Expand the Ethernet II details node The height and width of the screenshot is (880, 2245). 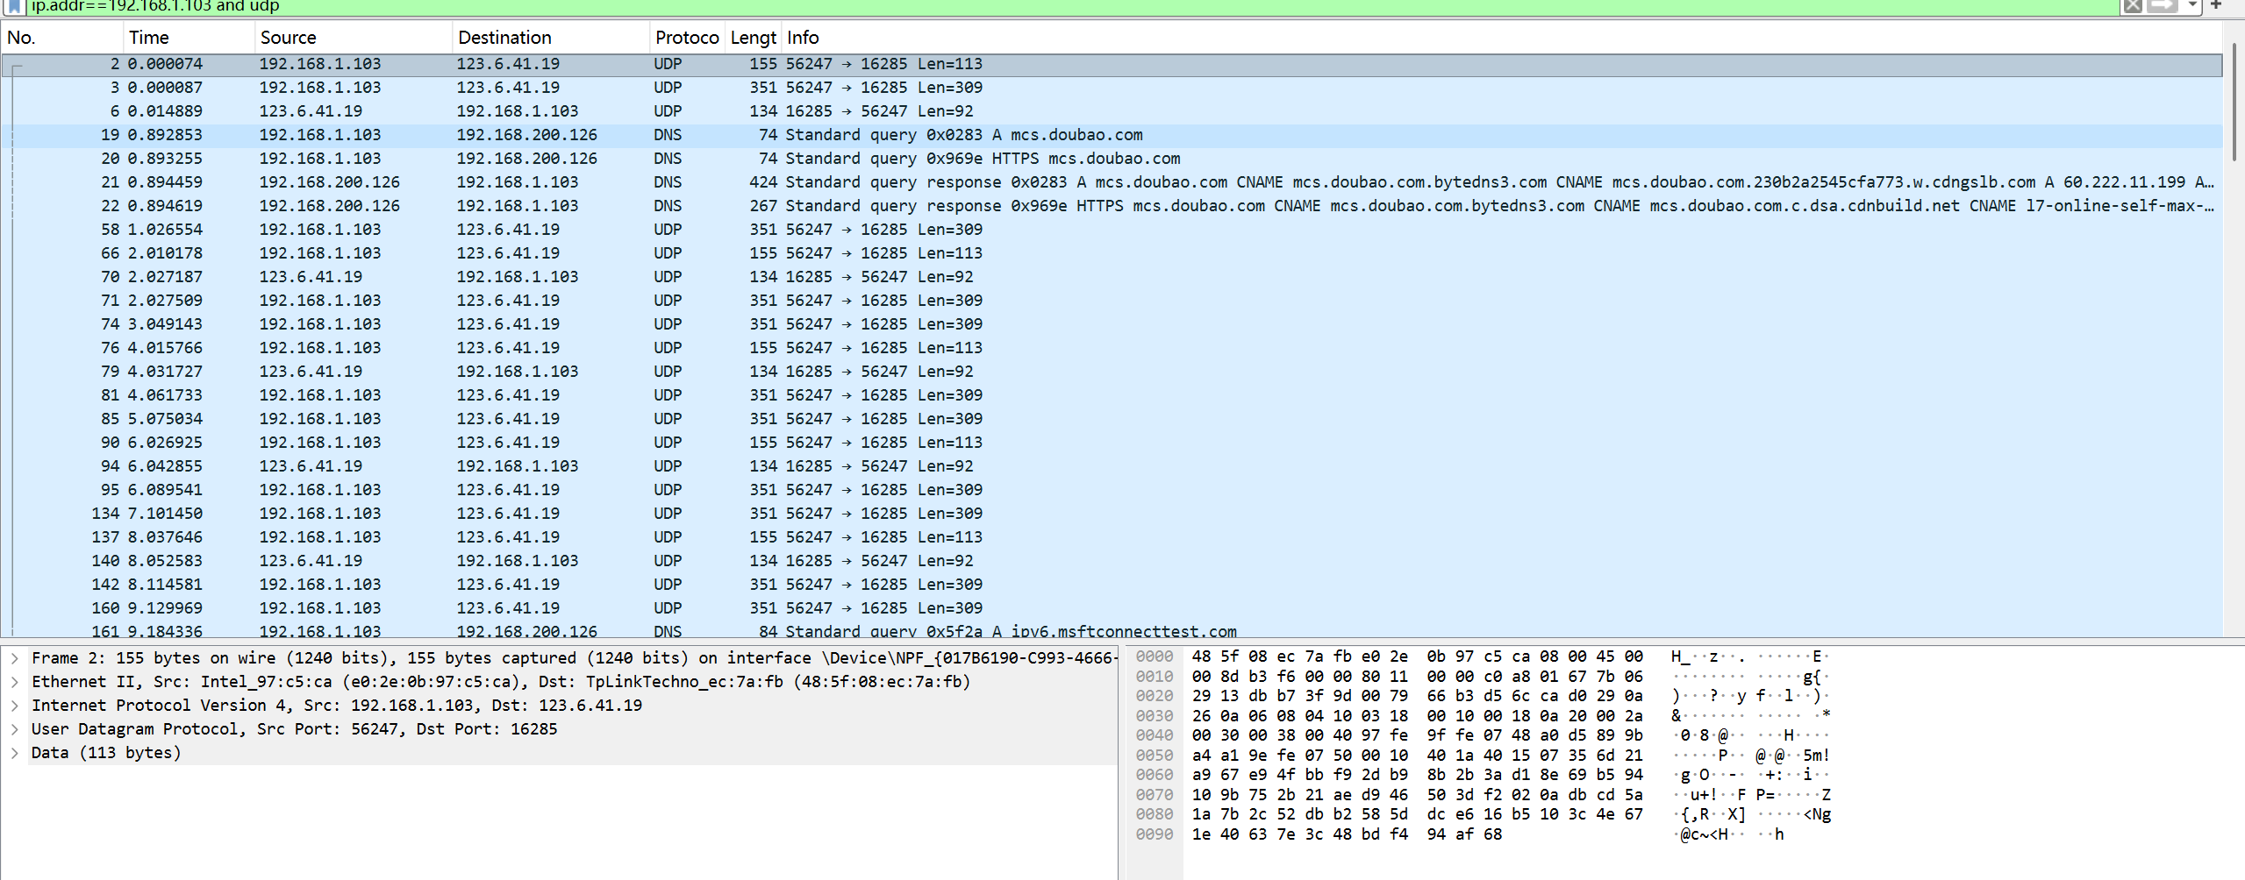click(15, 682)
